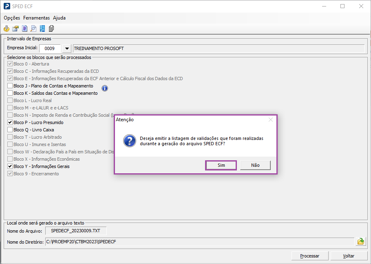Click the dialog message text about validações
This screenshot has width=371, height=264.
pos(201,141)
